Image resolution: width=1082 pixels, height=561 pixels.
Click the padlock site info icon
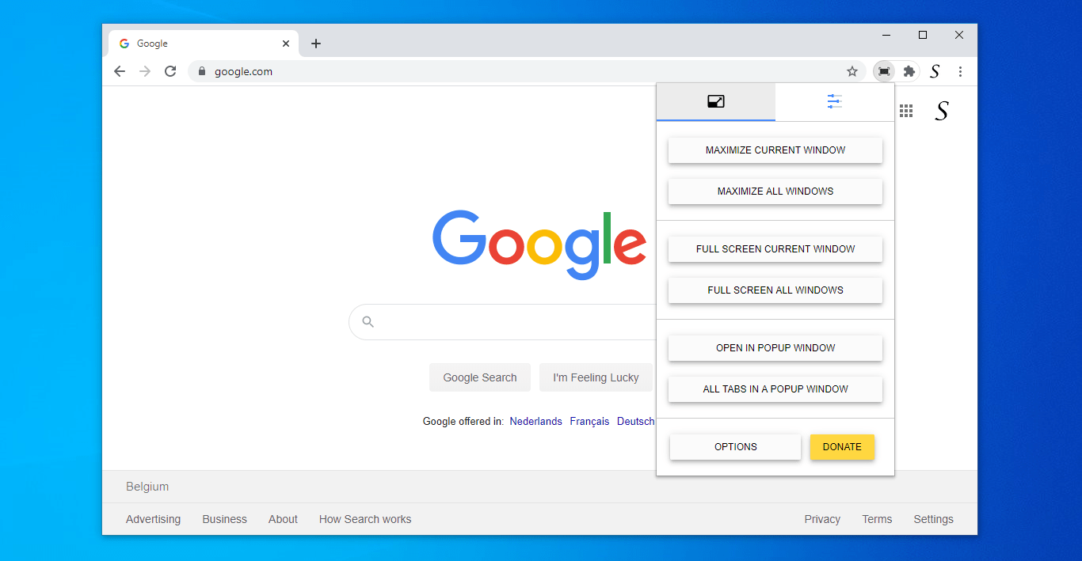pyautogui.click(x=201, y=71)
